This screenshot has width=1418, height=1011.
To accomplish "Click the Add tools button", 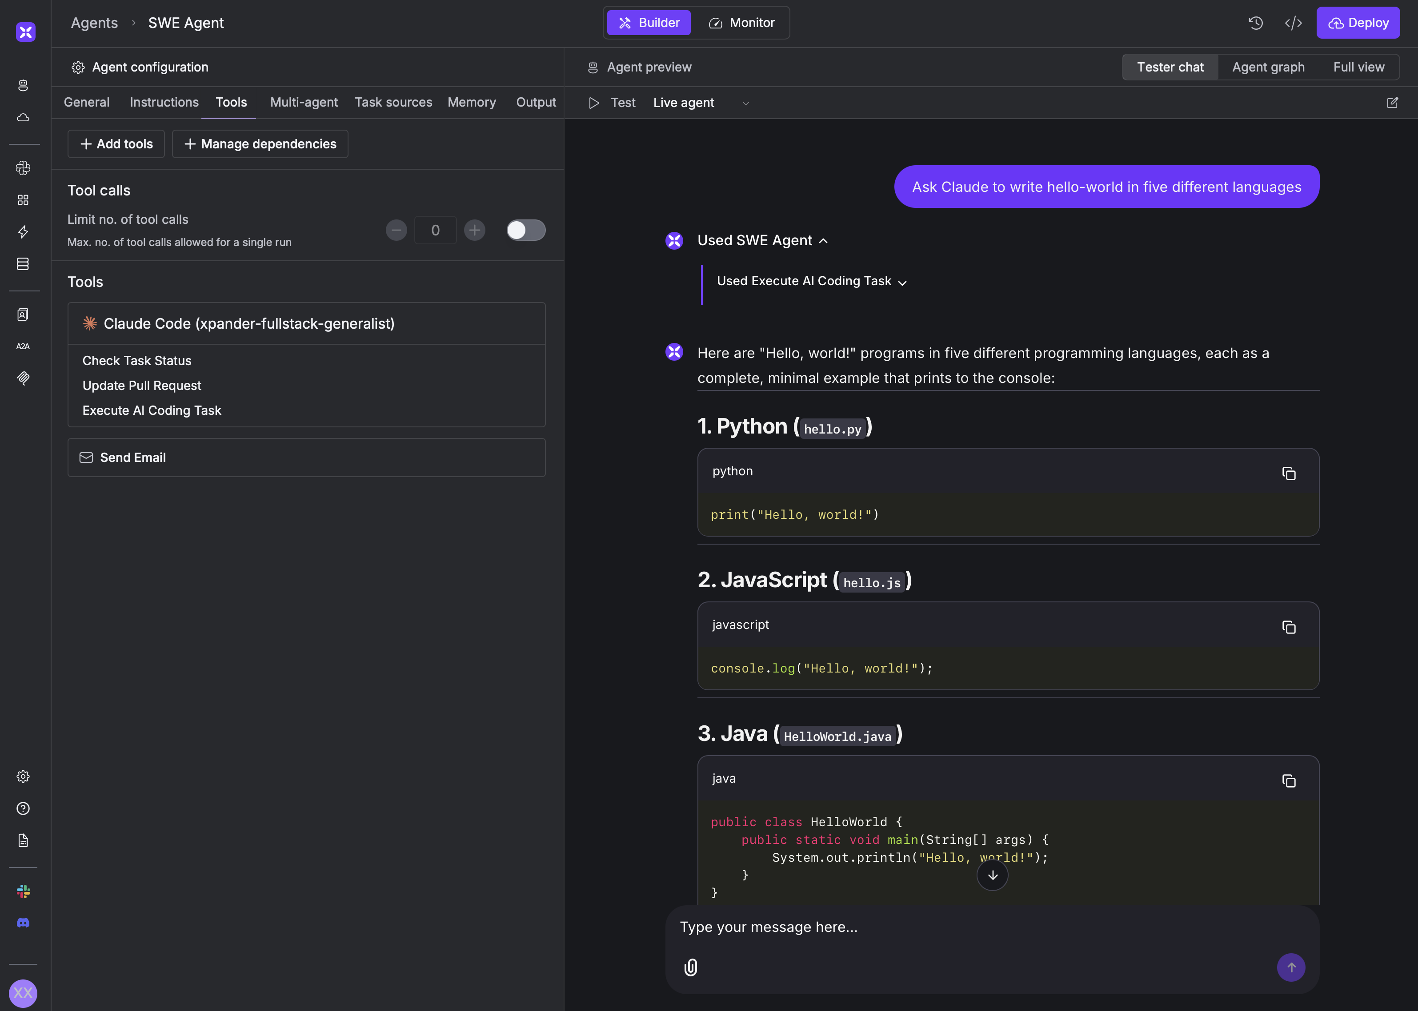I will pyautogui.click(x=116, y=144).
